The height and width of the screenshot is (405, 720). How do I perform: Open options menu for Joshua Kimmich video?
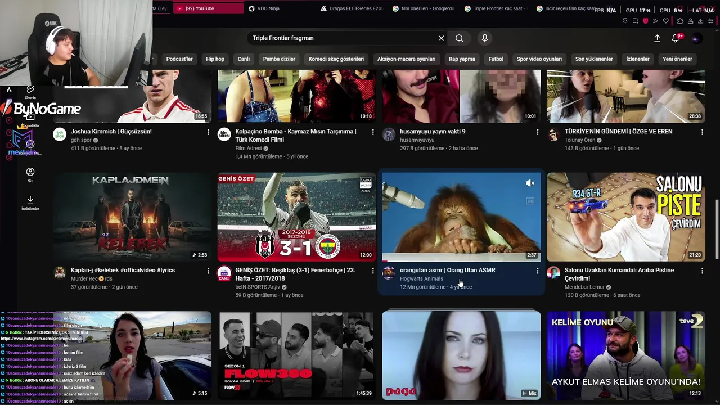[x=208, y=132]
